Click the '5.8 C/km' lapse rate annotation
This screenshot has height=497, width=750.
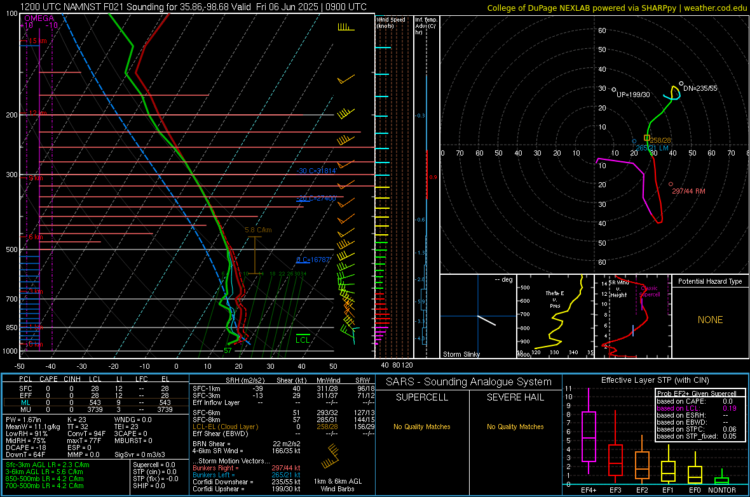(258, 230)
